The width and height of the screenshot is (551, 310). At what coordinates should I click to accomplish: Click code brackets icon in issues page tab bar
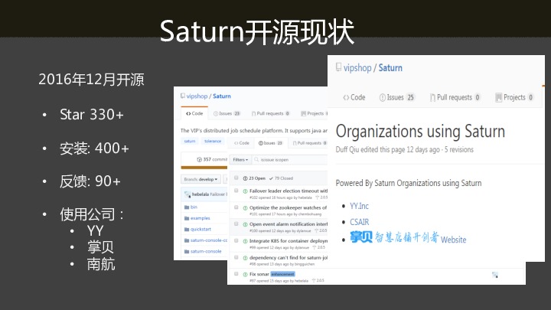click(x=236, y=143)
